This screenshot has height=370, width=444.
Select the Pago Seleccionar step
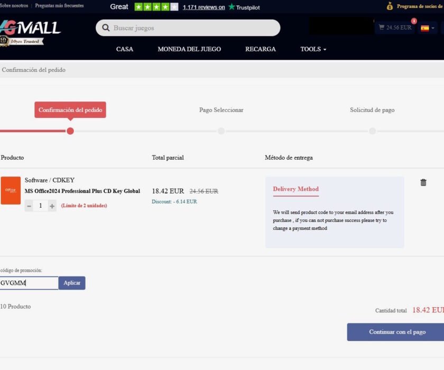click(221, 110)
